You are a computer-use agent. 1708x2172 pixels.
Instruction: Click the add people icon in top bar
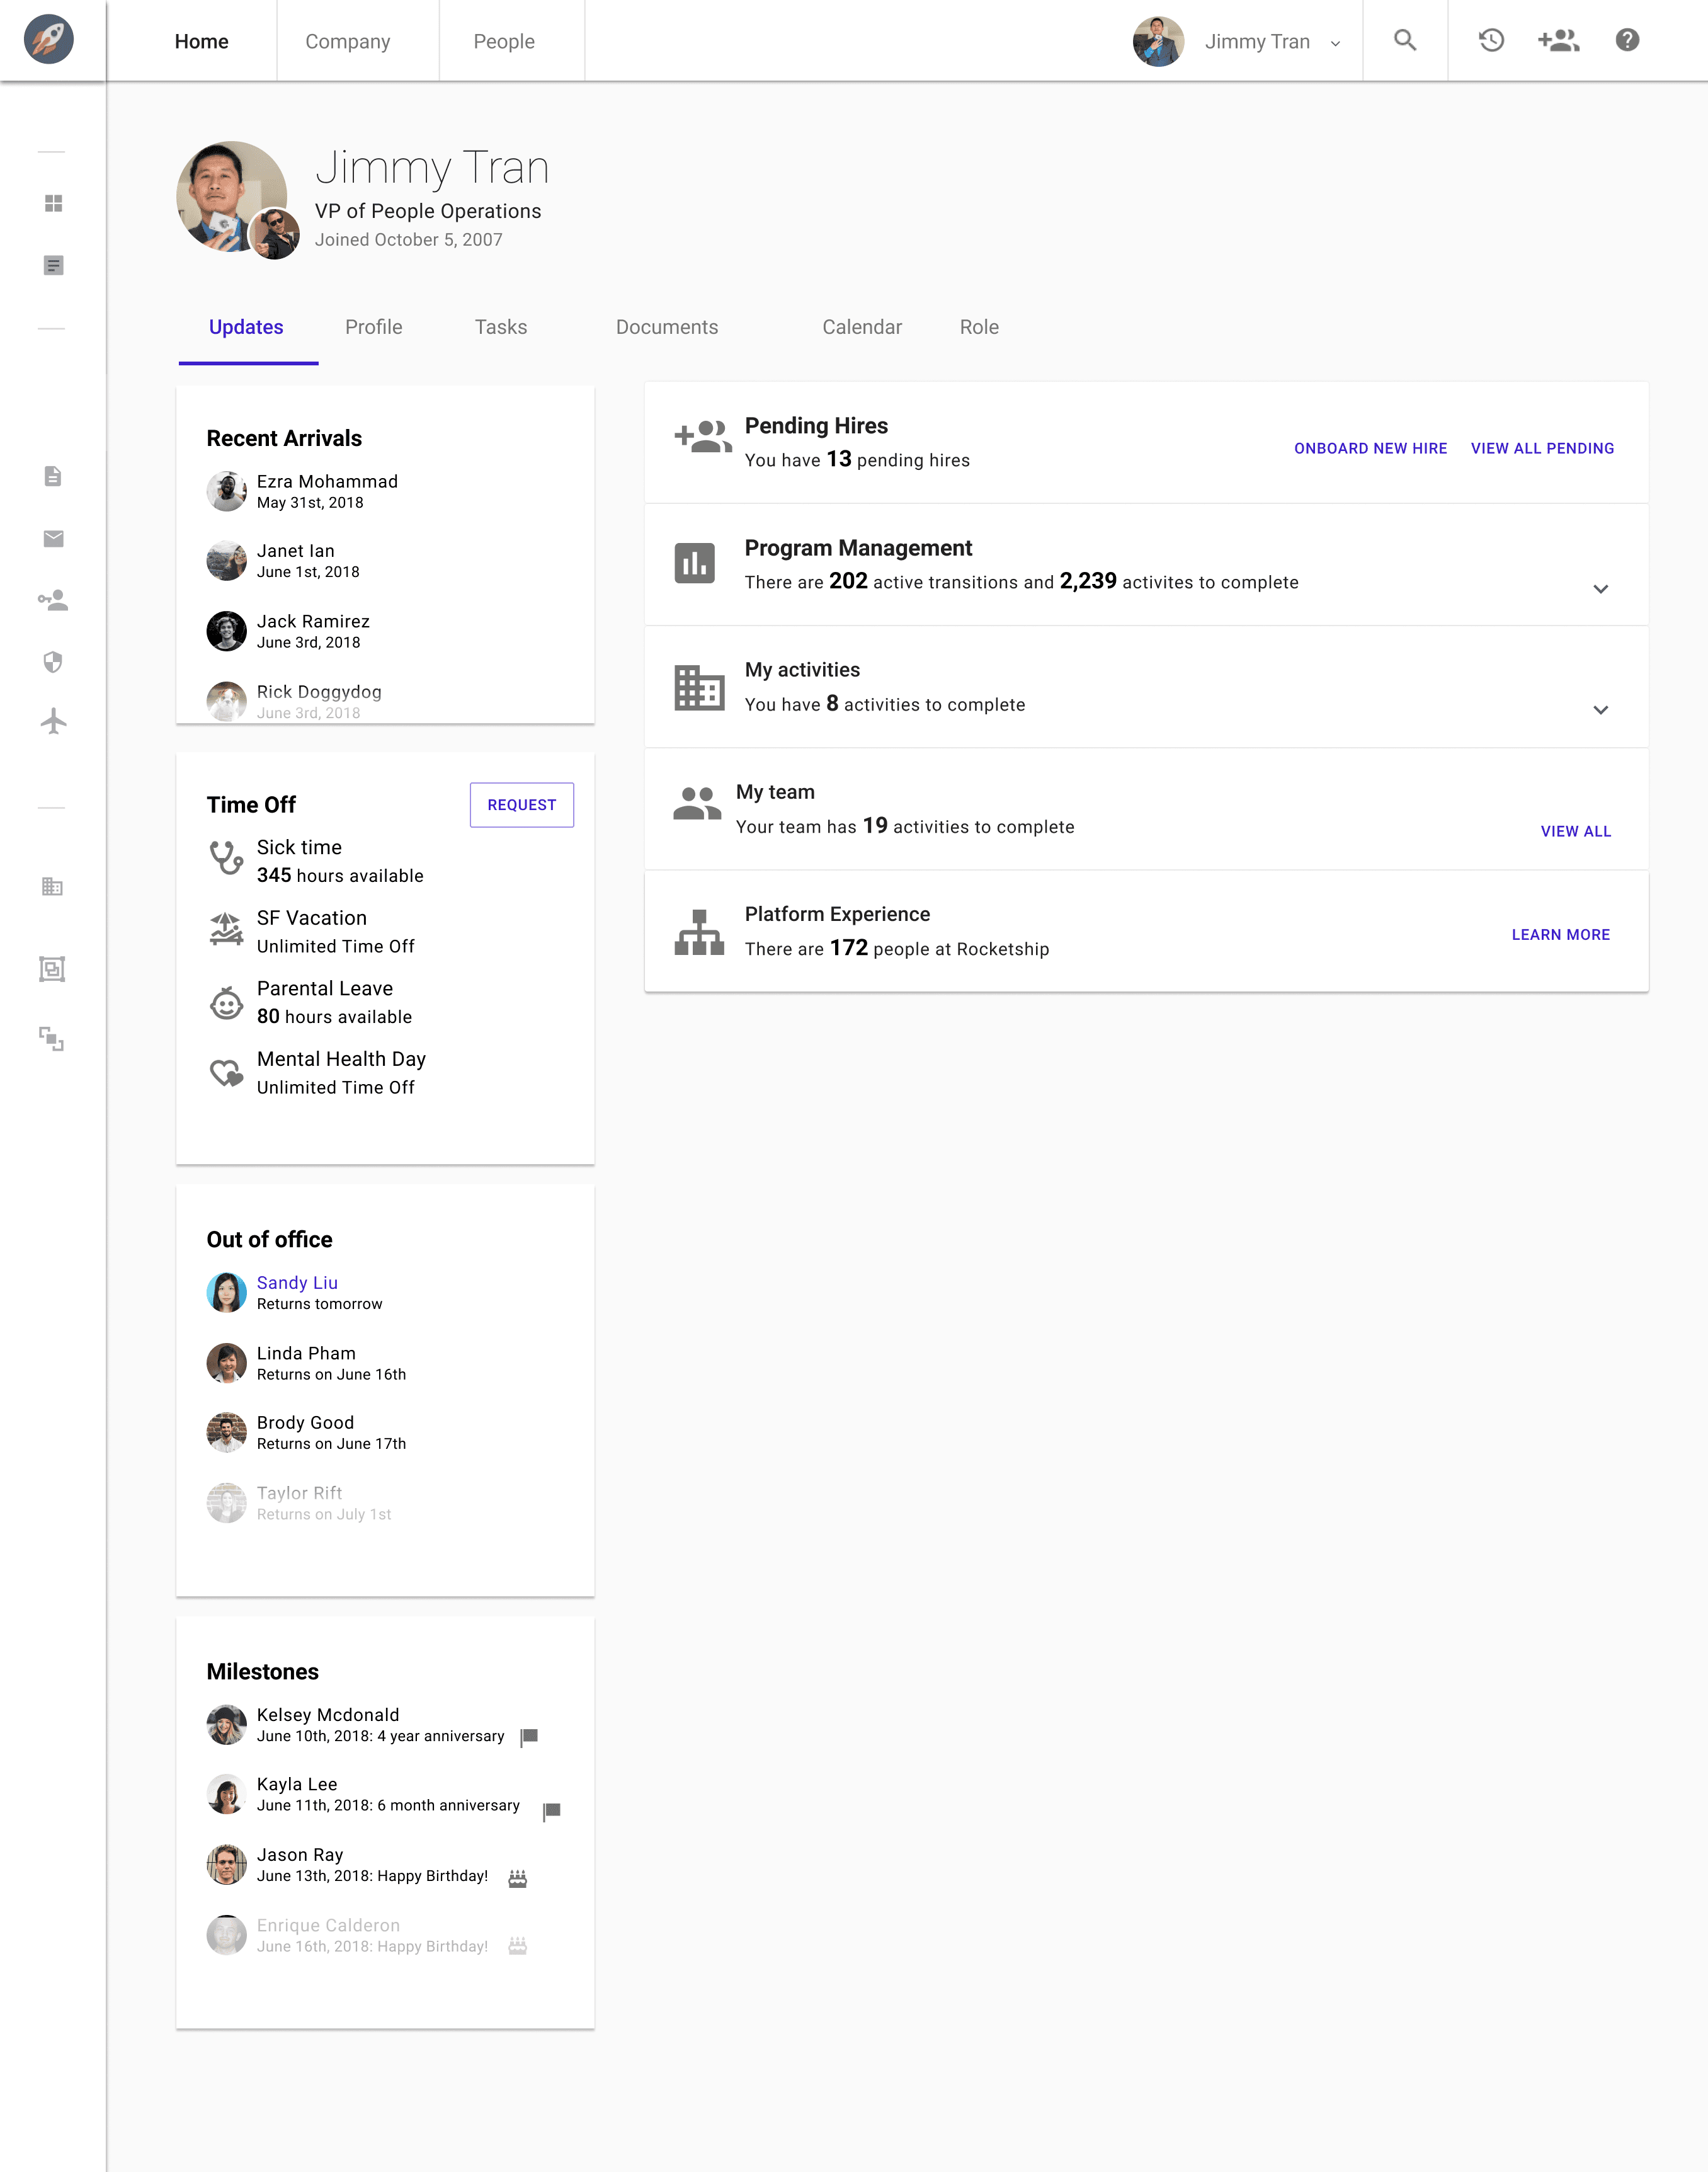click(x=1558, y=40)
